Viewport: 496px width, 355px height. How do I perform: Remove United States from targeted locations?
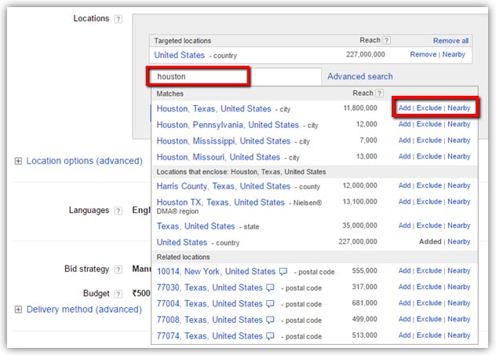coord(423,54)
